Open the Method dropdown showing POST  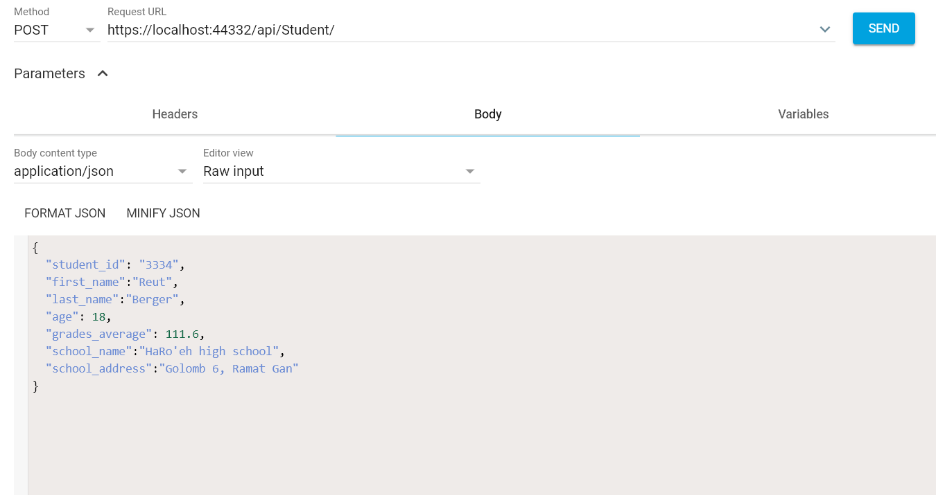(x=56, y=30)
